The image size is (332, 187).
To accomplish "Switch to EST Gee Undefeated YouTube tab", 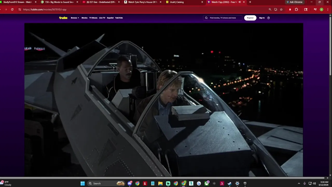I will coord(101,2).
